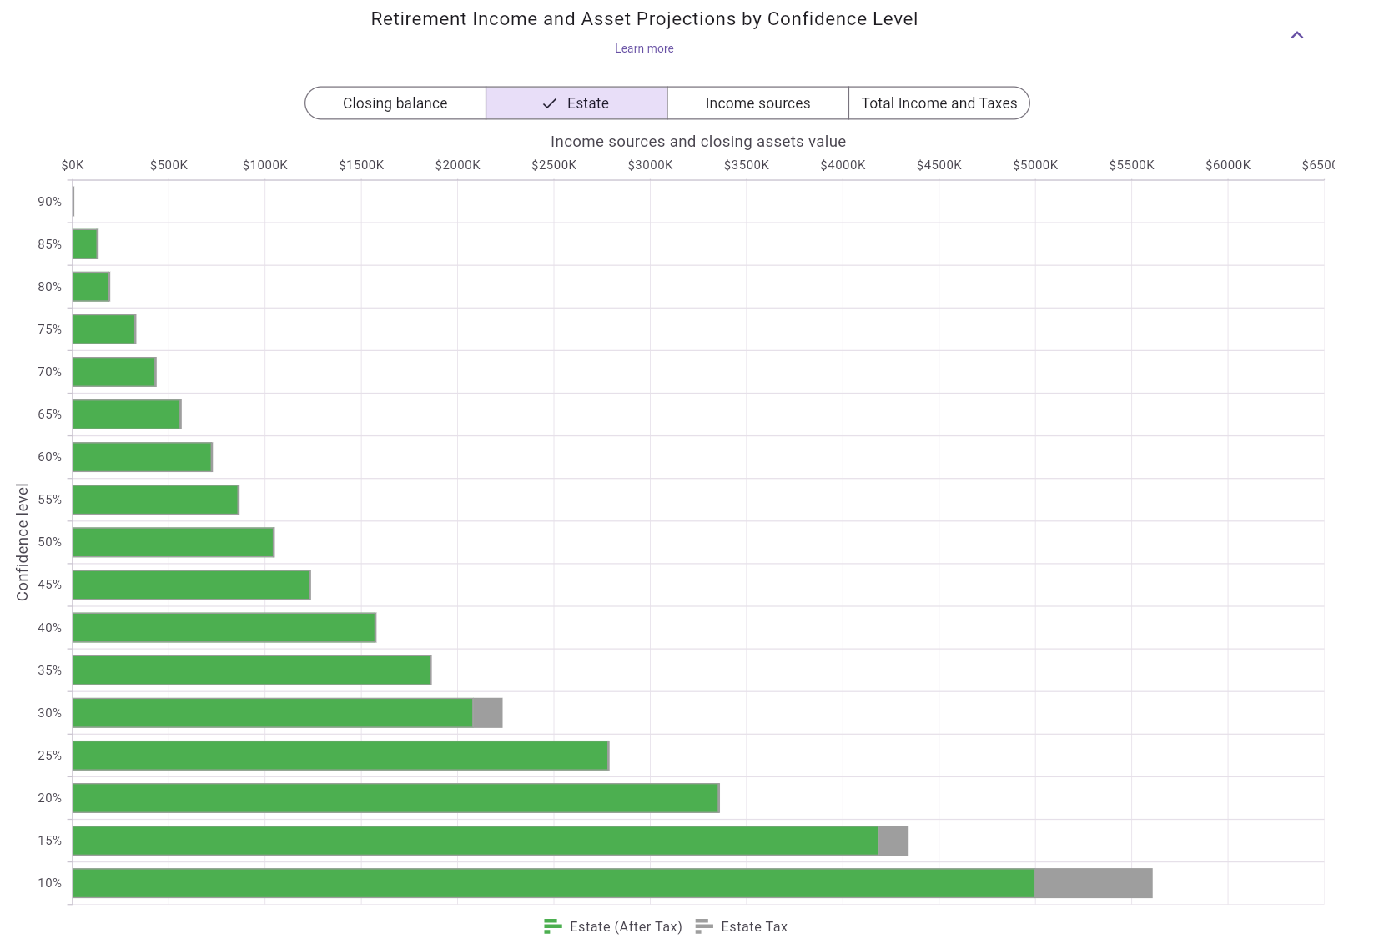Open the Total Income and Taxes view

tap(939, 103)
